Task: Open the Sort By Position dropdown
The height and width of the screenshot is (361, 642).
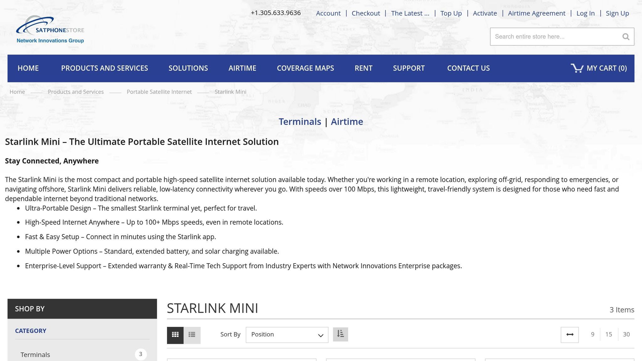Action: tap(287, 335)
